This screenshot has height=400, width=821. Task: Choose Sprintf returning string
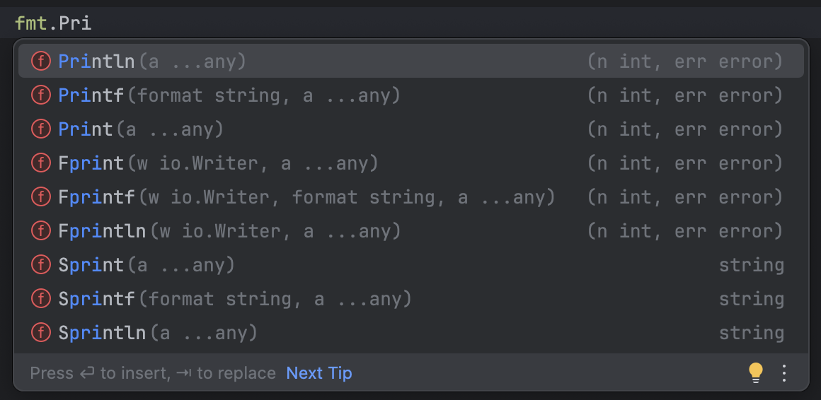click(411, 298)
